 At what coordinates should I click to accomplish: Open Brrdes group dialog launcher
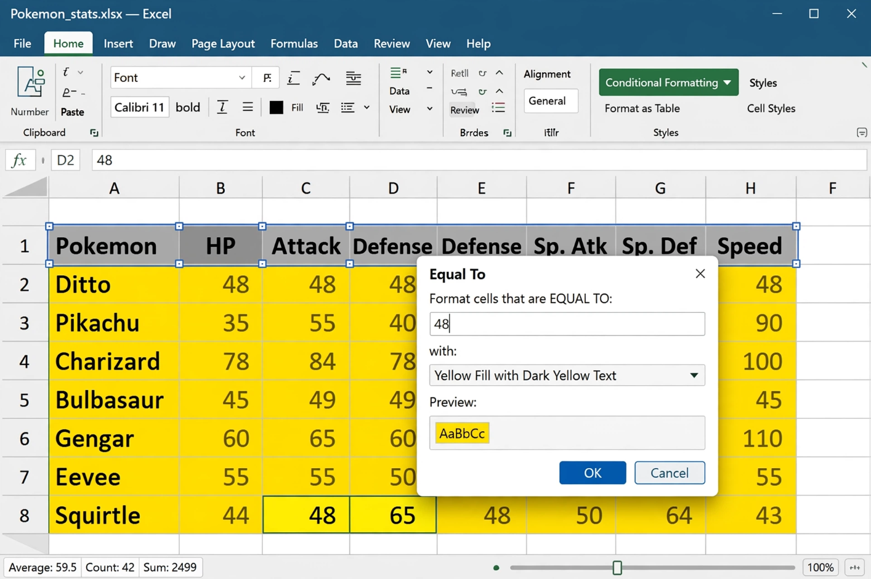click(x=507, y=132)
